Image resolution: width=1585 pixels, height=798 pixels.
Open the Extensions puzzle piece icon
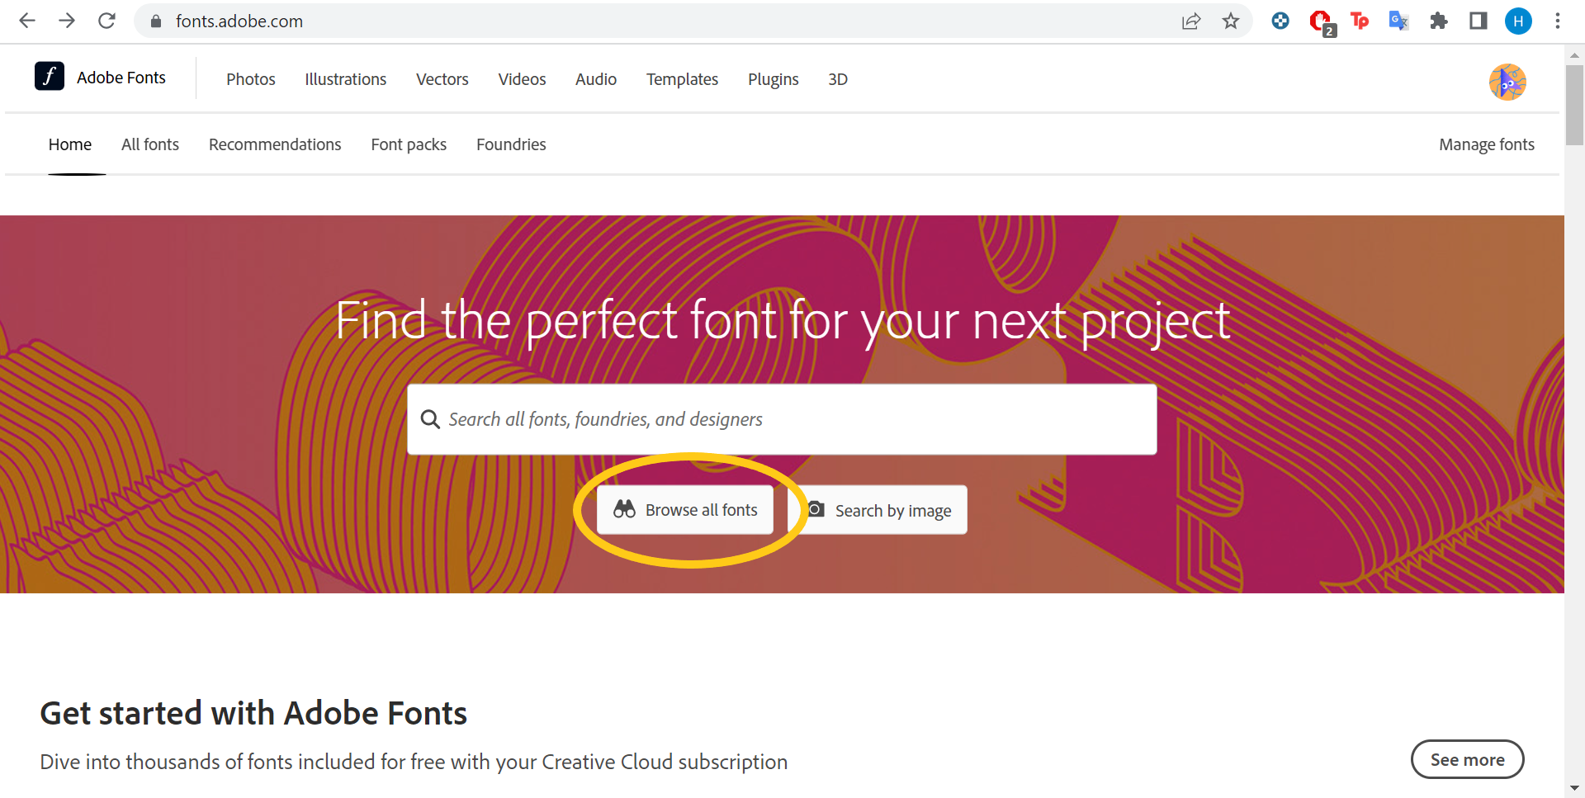tap(1439, 21)
